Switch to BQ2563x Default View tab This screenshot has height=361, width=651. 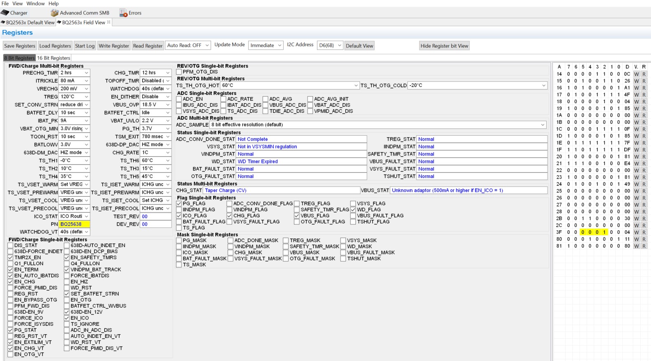28,22
